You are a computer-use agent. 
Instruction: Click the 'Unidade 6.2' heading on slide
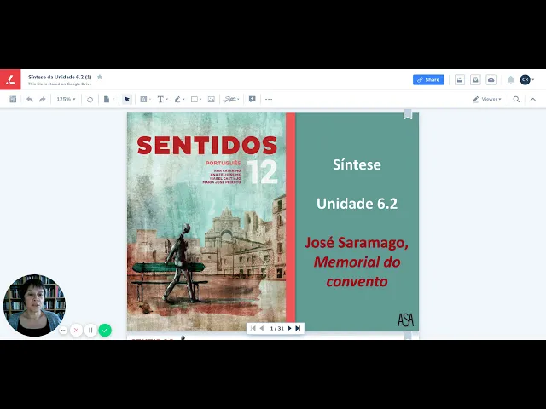click(357, 204)
